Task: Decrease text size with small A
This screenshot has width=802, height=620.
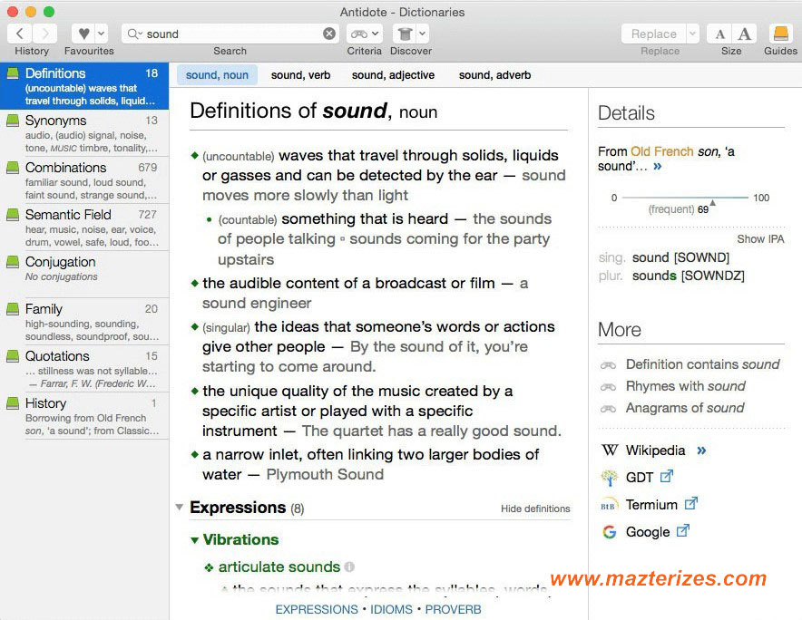Action: [x=719, y=34]
